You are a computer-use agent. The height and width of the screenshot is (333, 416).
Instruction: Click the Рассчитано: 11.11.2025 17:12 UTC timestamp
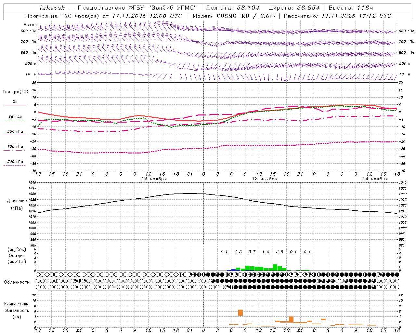[x=337, y=16]
